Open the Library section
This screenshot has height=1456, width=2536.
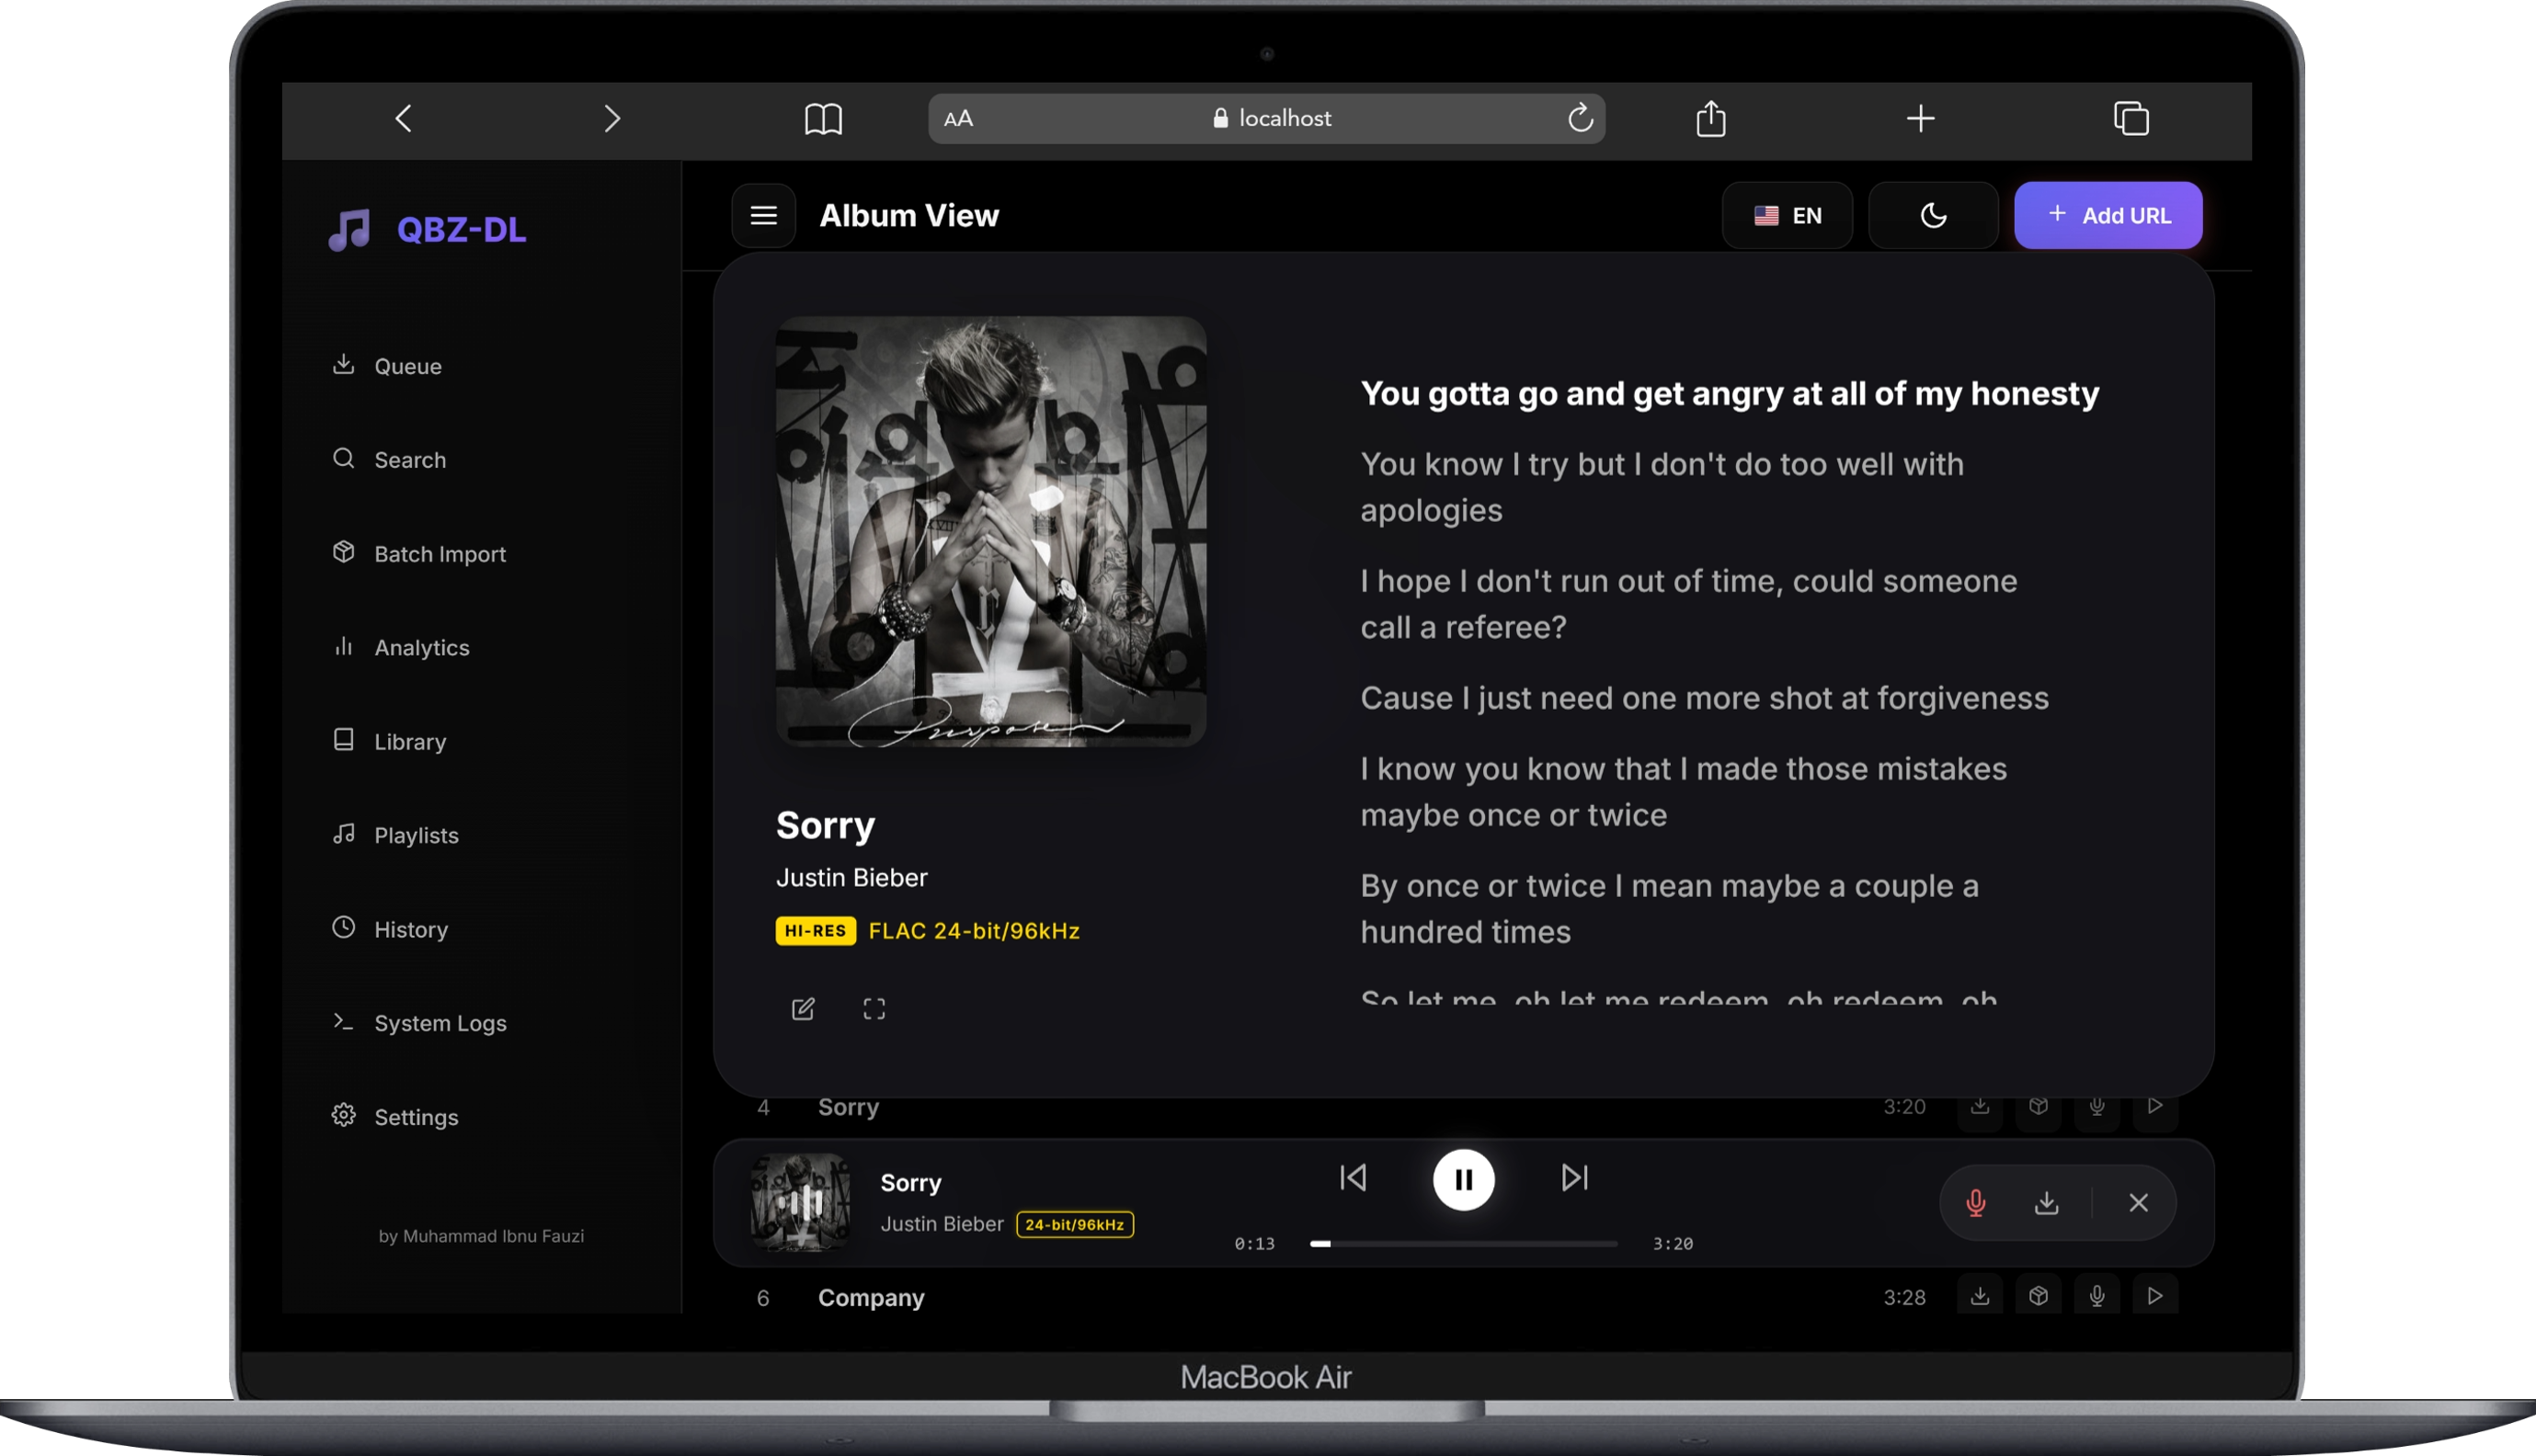click(x=389, y=742)
